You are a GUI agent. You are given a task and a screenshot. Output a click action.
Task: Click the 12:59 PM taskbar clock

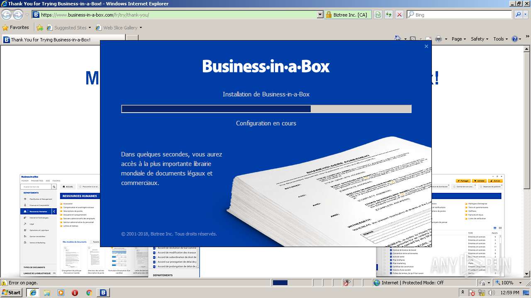point(510,293)
